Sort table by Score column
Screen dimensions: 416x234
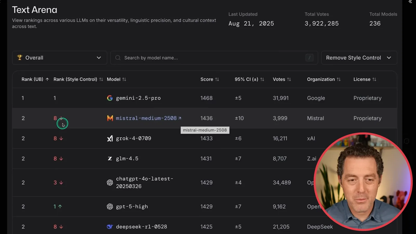[x=210, y=79]
